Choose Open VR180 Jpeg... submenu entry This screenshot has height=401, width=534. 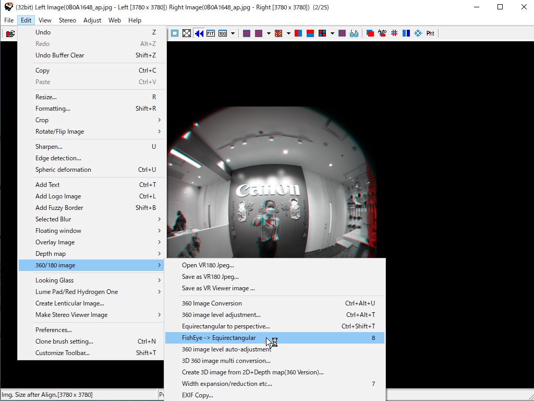coord(275,265)
